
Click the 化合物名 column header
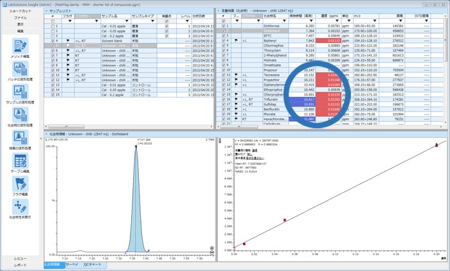click(x=276, y=16)
